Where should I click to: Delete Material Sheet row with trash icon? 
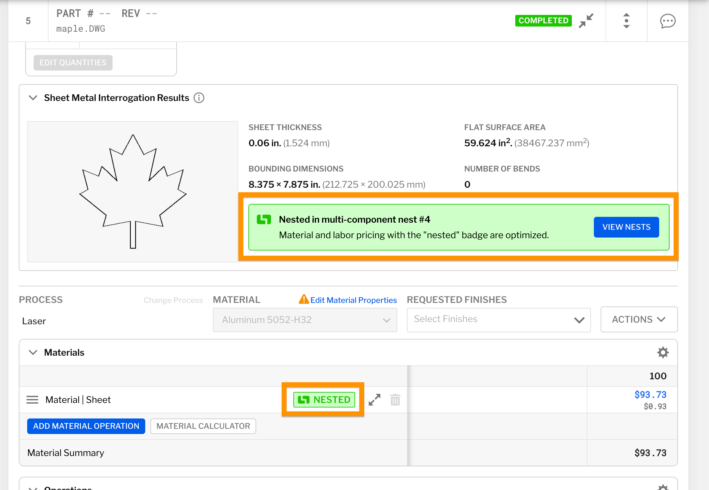coord(395,400)
